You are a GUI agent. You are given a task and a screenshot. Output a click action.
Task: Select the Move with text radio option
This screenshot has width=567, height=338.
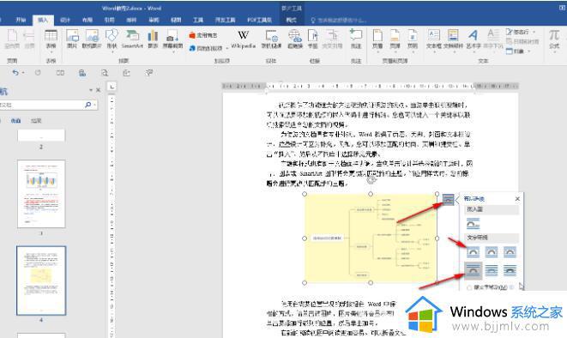469,287
